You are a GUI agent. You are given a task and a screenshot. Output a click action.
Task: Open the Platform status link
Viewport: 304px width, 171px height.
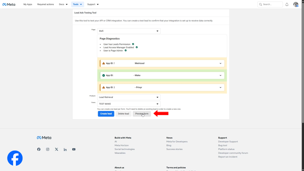[226, 149]
